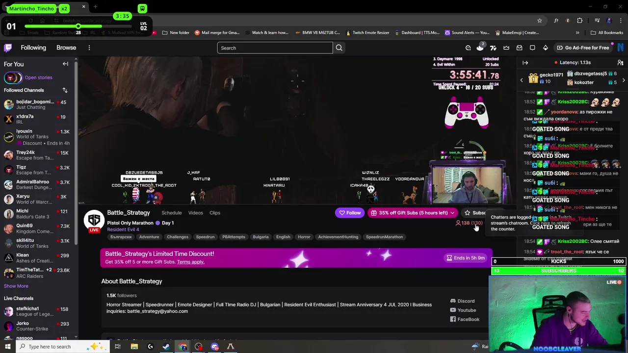Image resolution: width=628 pixels, height=353 pixels.
Task: Open the New folder bookmark
Action: (175, 33)
